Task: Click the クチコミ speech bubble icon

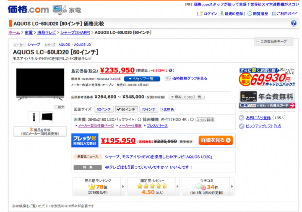Action: pyautogui.click(x=200, y=187)
